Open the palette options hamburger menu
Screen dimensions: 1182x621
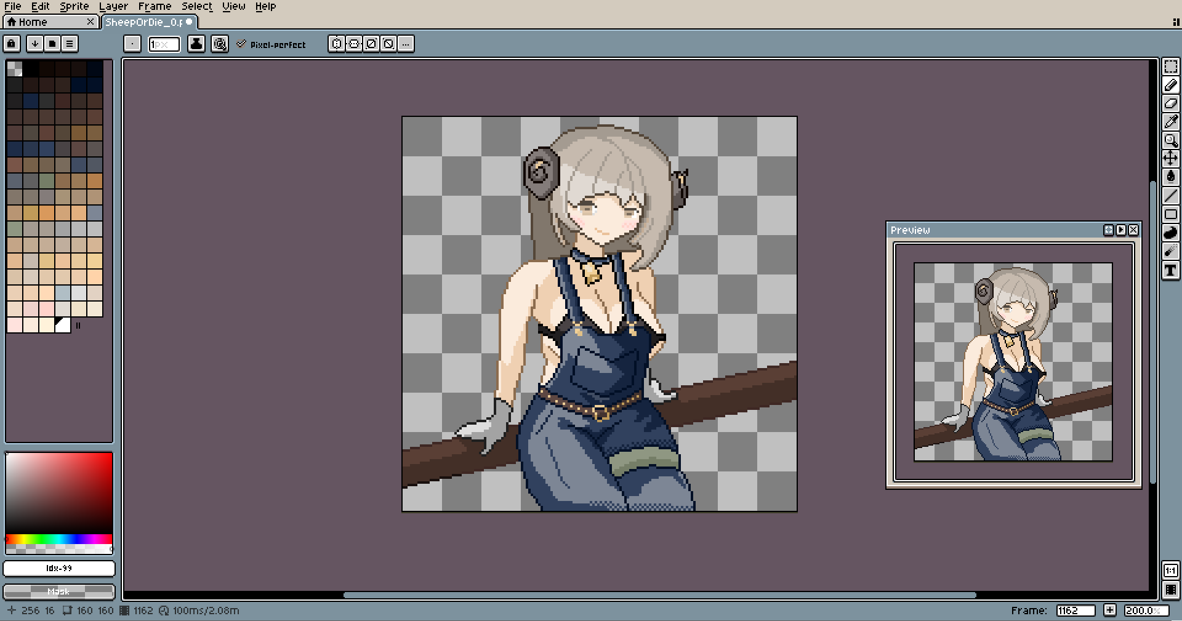point(70,44)
